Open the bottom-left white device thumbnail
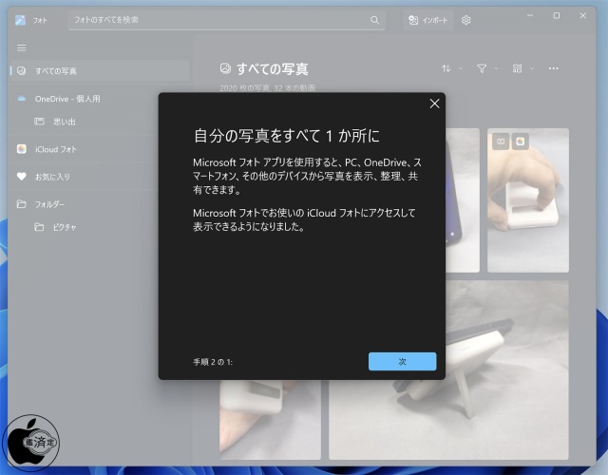Viewport: 608px width, 475px height. click(x=270, y=420)
